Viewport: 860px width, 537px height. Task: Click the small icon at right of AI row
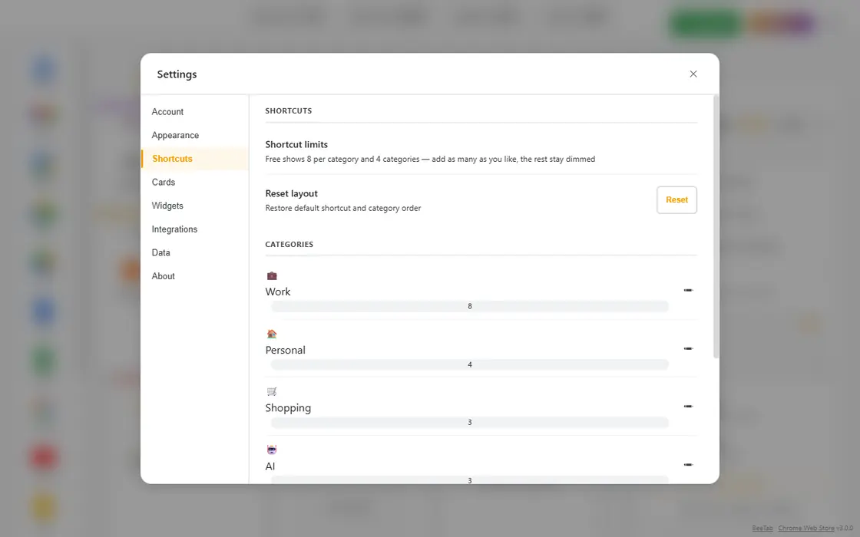[x=688, y=465]
